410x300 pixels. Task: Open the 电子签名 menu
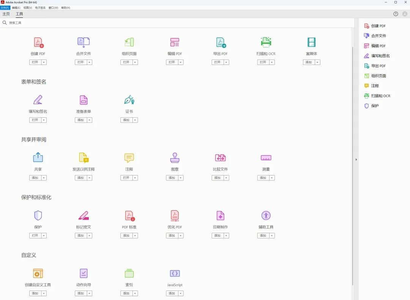pos(40,8)
